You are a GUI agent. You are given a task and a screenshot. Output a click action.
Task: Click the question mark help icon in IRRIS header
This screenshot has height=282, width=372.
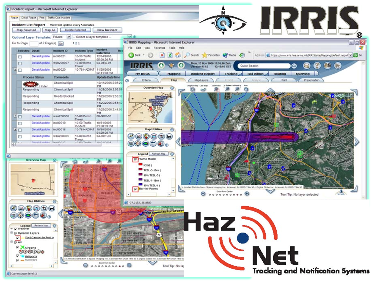click(x=317, y=65)
